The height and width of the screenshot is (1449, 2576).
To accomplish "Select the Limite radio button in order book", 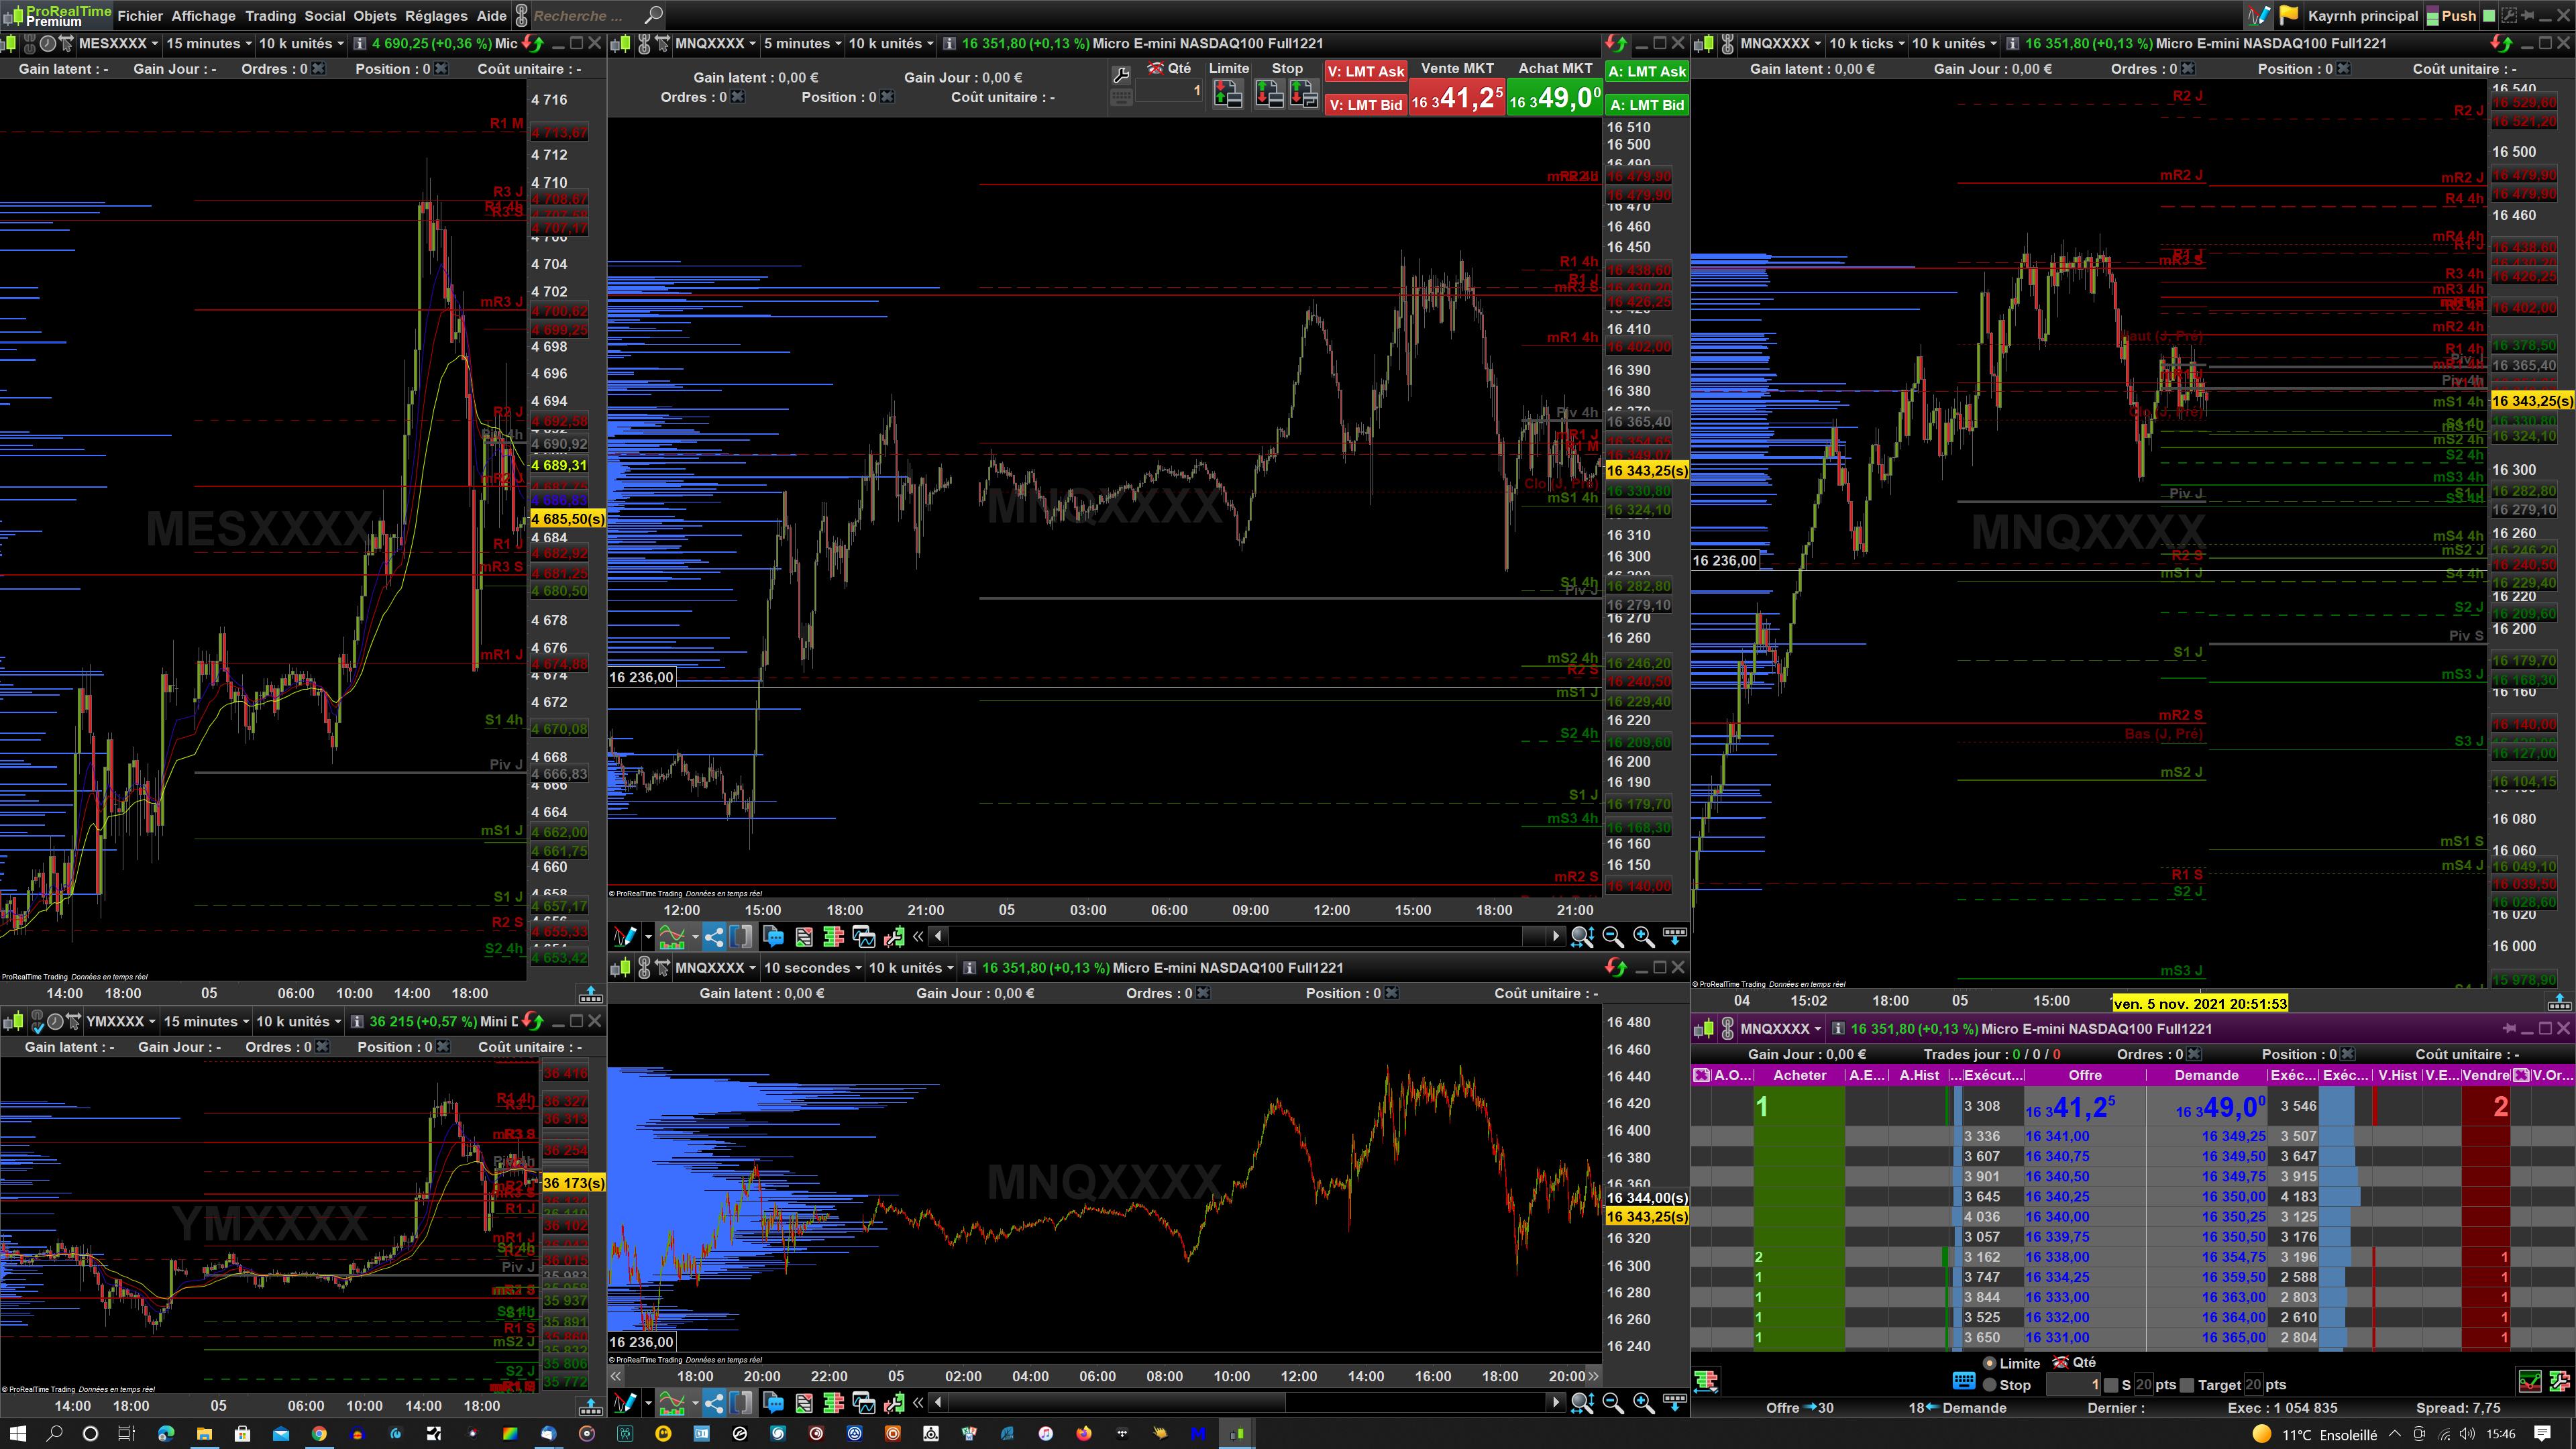I will [1990, 1363].
